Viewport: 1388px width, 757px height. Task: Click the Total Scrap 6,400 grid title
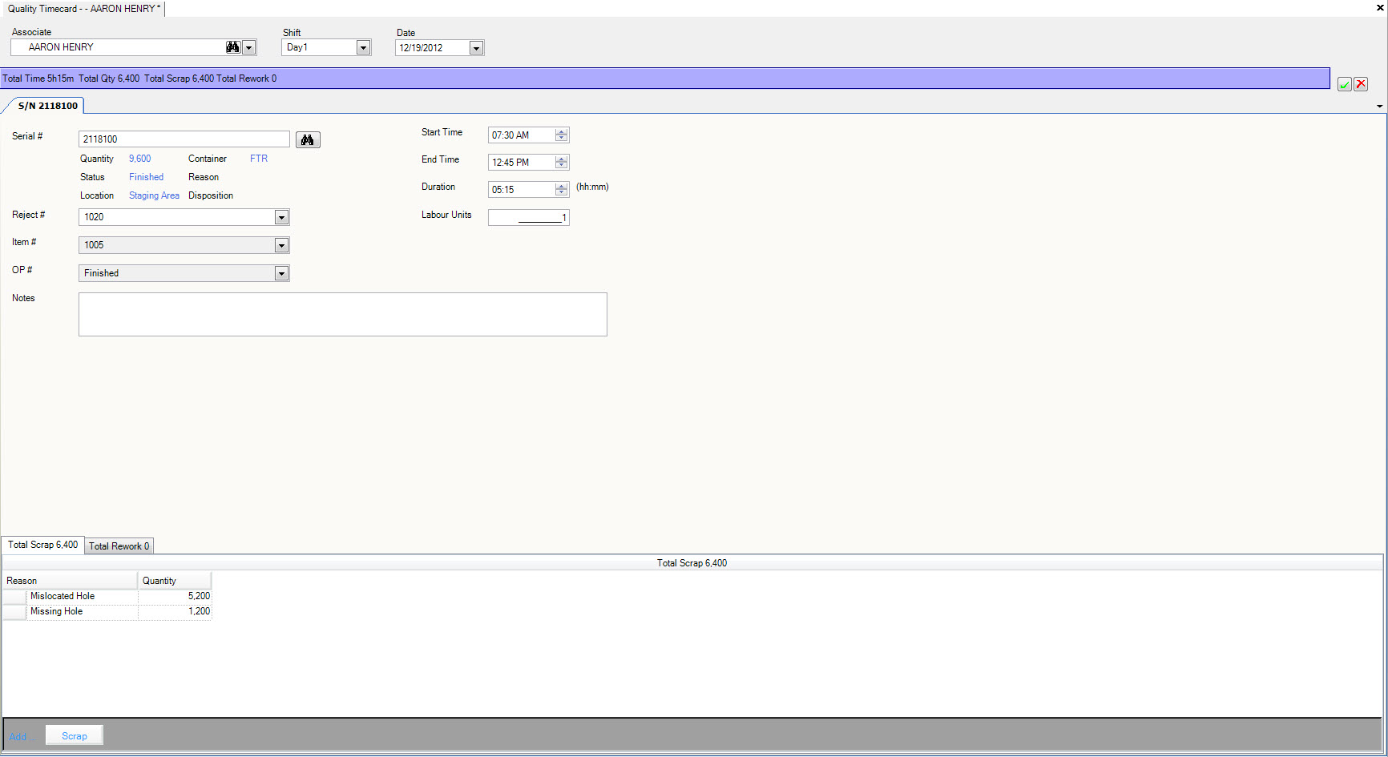point(692,563)
